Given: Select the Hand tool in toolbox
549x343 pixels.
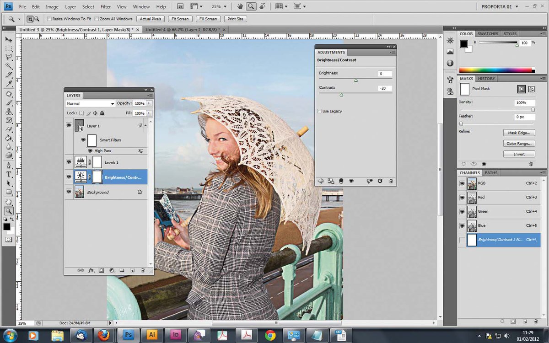Looking at the screenshot, I should pos(9,202).
